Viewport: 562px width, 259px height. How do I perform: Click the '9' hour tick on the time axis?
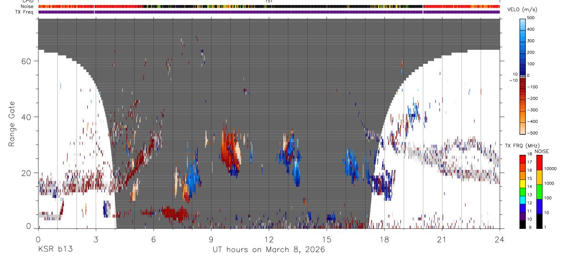tap(211, 239)
